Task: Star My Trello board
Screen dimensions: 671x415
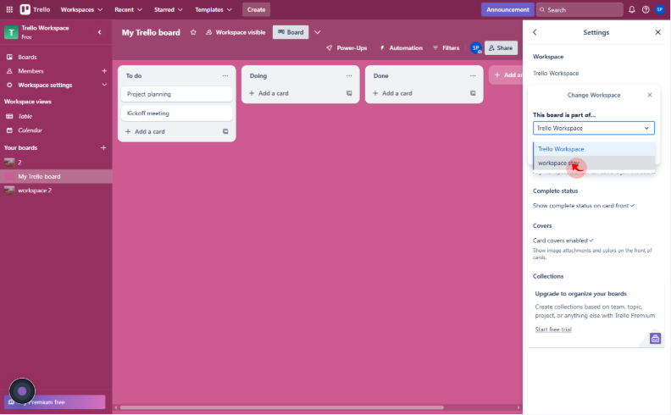Action: [193, 32]
